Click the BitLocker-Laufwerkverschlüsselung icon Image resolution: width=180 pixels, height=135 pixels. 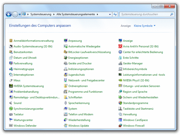tap(66, 52)
